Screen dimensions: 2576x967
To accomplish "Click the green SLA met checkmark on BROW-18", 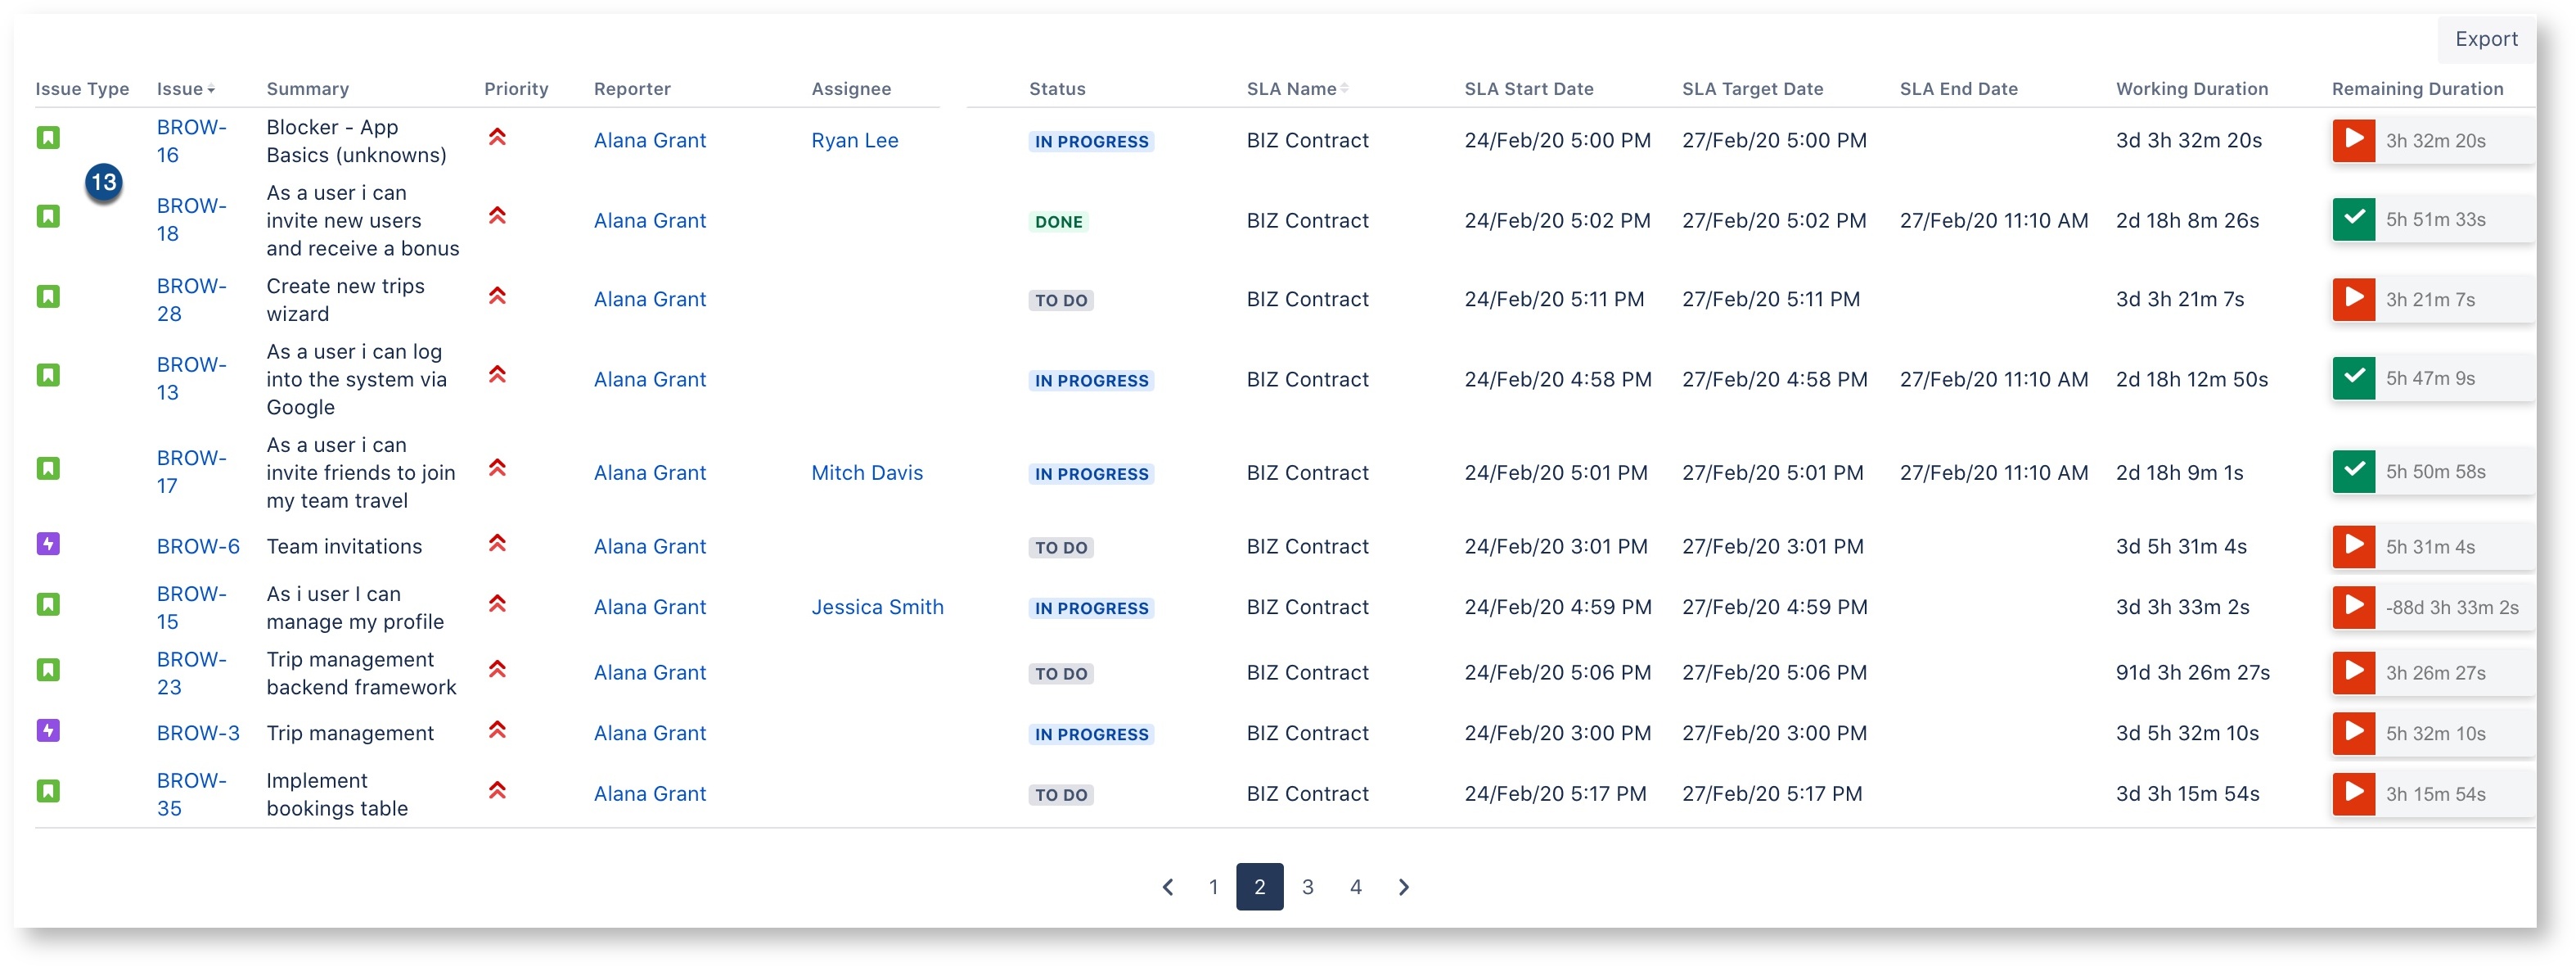I will tap(2354, 219).
